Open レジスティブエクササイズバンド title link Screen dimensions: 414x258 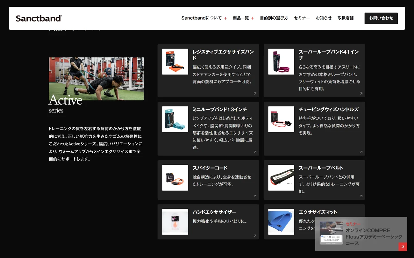pos(223,55)
